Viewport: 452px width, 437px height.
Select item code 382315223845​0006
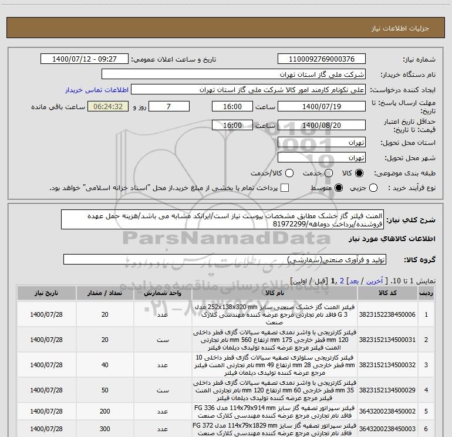[x=387, y=314]
